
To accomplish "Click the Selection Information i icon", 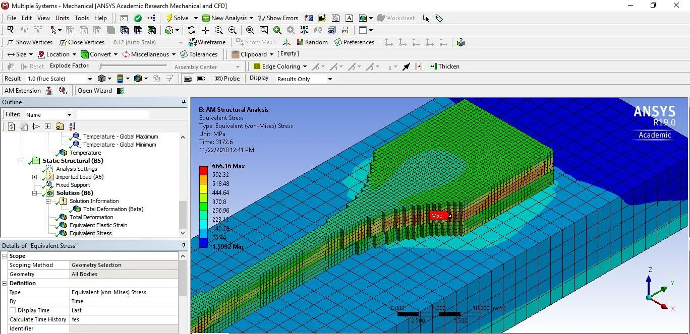I will pyautogui.click(x=425, y=18).
